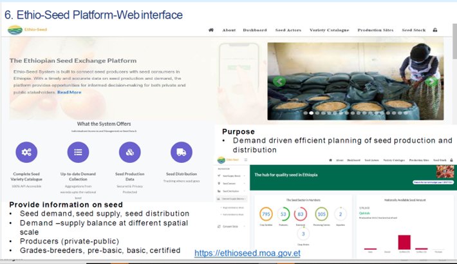Click 'The Seed Sector in Numbers' card title
The width and height of the screenshot is (457, 264).
tap(303, 200)
